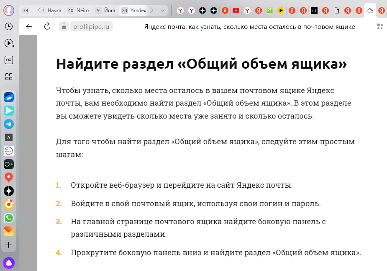Click paragraph starting 'Чтобы узнать, сколько места'
This screenshot has height=271, width=387.
203,103
